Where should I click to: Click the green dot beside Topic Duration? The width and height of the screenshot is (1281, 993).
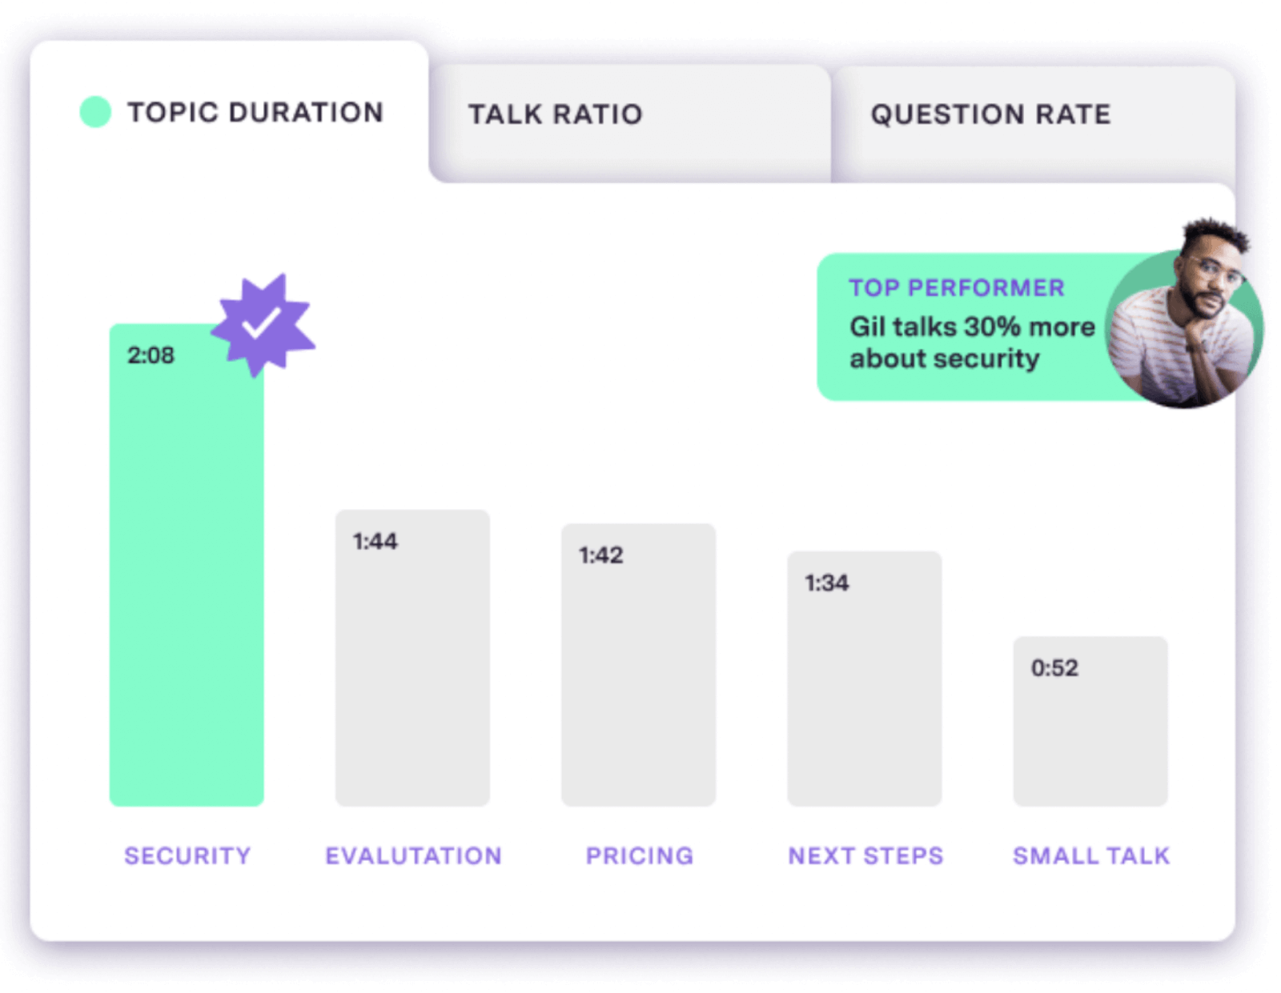pos(95,112)
